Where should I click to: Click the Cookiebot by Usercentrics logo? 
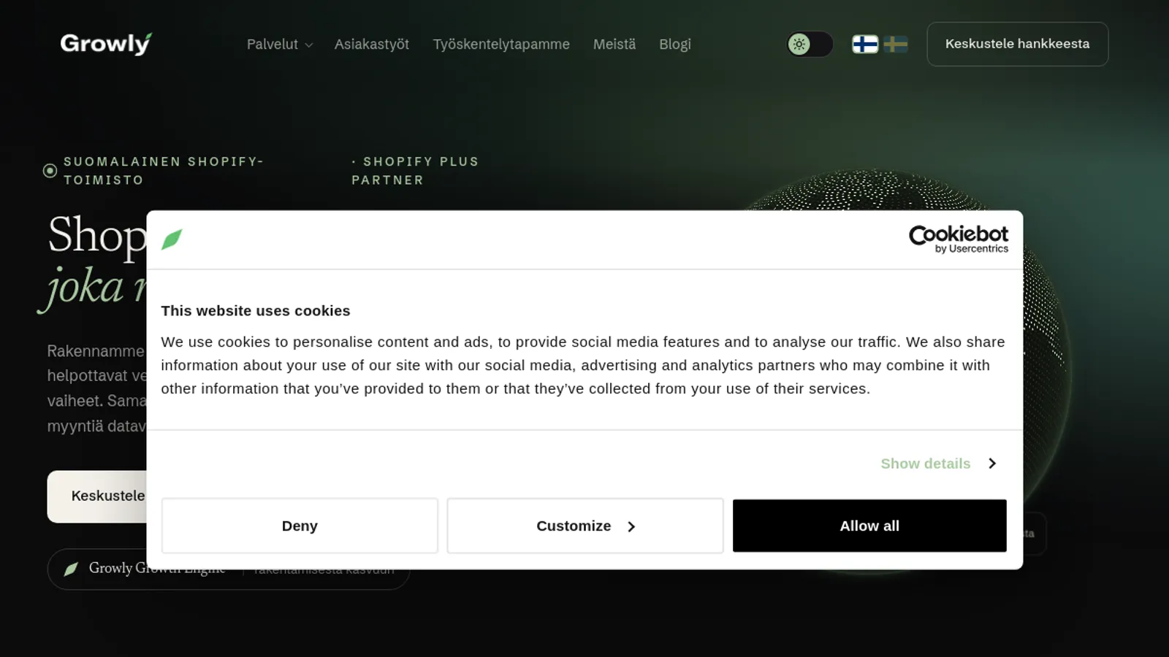coord(959,239)
